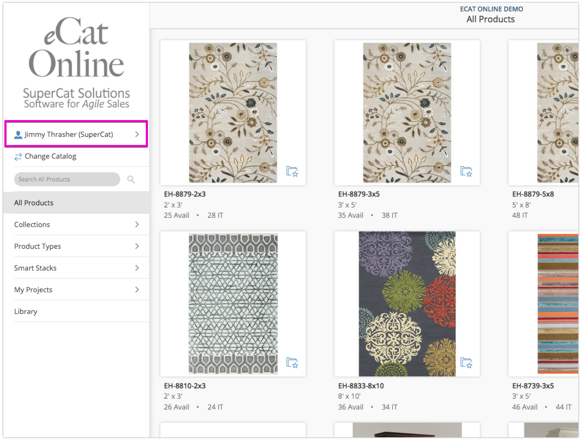Click the EH-8833-8x10 product name
This screenshot has height=440, width=581.
point(361,386)
